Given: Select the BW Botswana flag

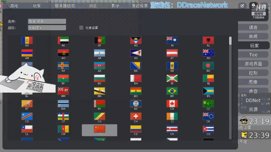Looking at the screenshot, I should (63, 104).
